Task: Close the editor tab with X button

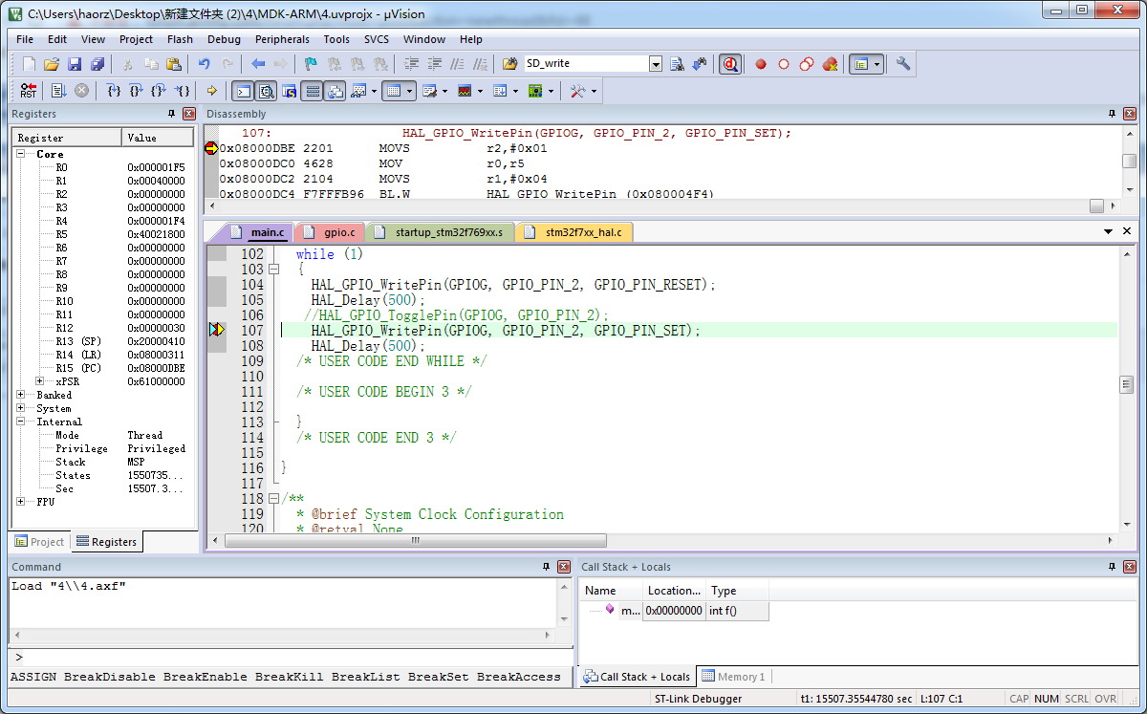Action: coord(1127,231)
